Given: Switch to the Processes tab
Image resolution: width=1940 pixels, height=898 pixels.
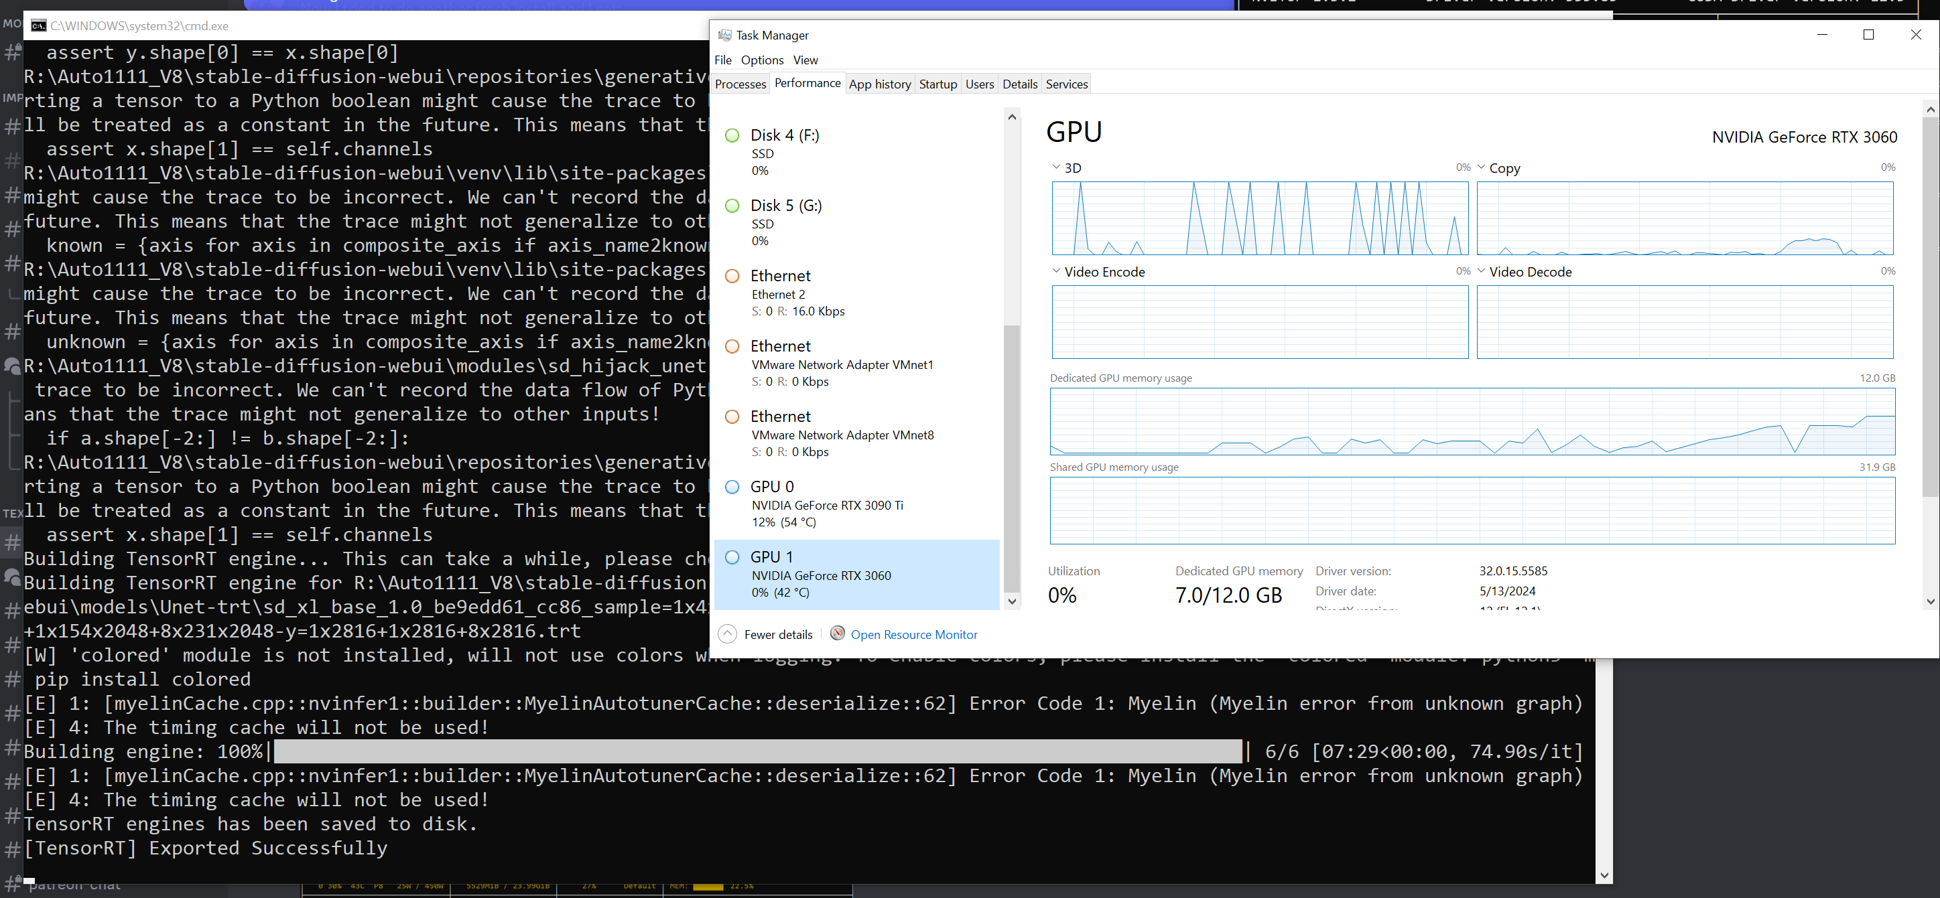Looking at the screenshot, I should (740, 84).
